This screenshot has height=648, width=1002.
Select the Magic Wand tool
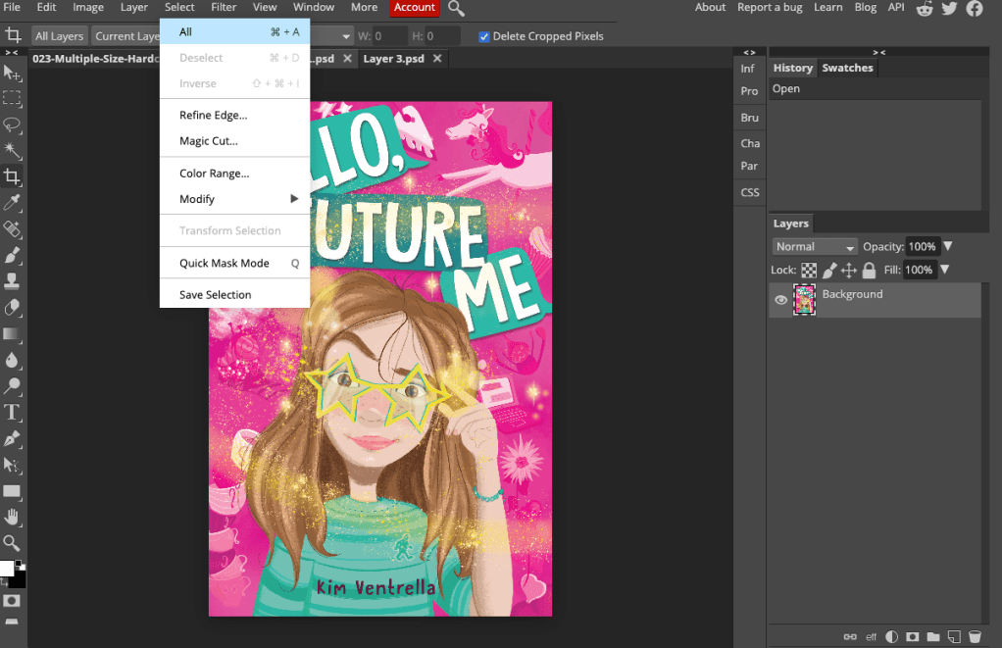point(12,150)
